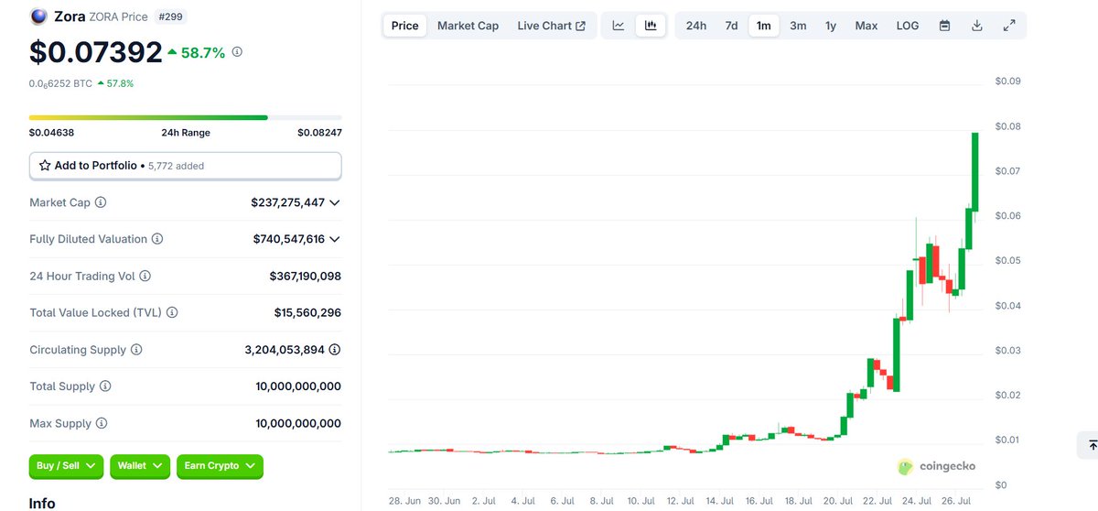Expand chart to fullscreen

coord(1009,26)
